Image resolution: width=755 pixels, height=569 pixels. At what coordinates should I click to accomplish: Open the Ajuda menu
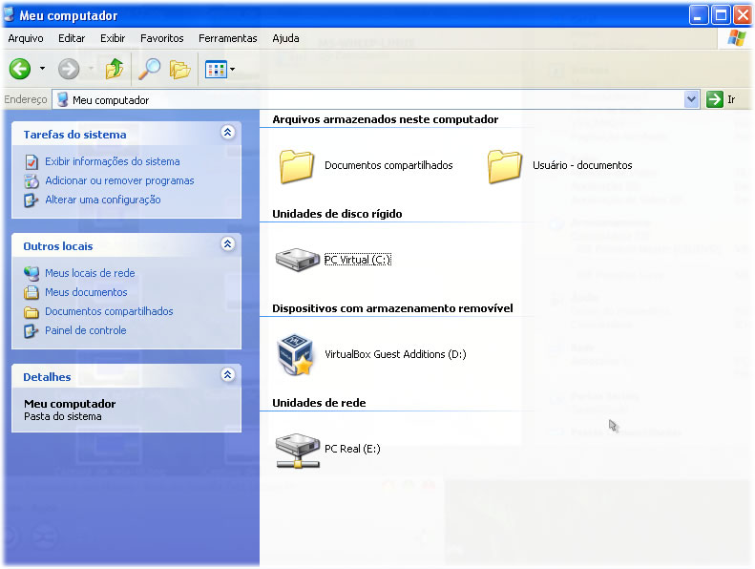285,38
